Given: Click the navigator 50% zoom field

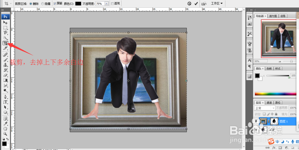Looking at the screenshot, I should coord(260,61).
